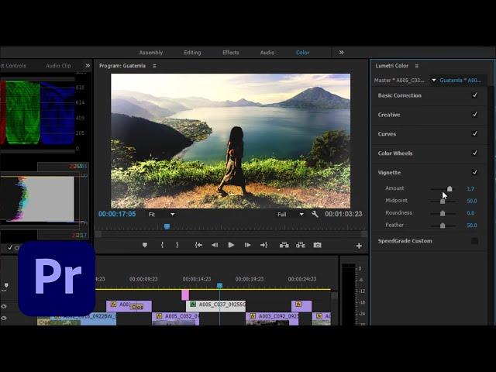
Task: Open the Audio workspace tab
Action: [x=267, y=53]
